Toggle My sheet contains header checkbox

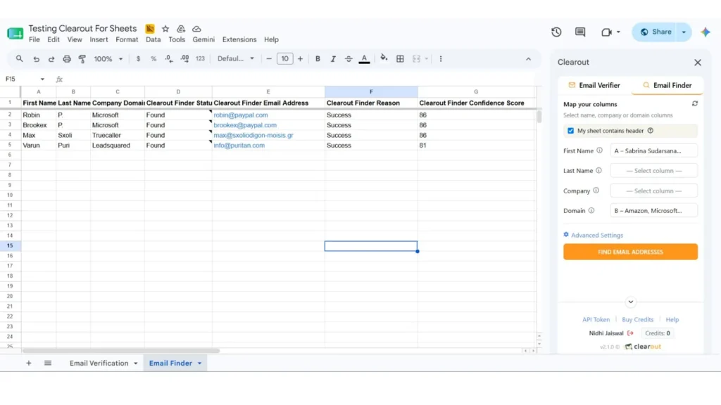click(x=570, y=131)
